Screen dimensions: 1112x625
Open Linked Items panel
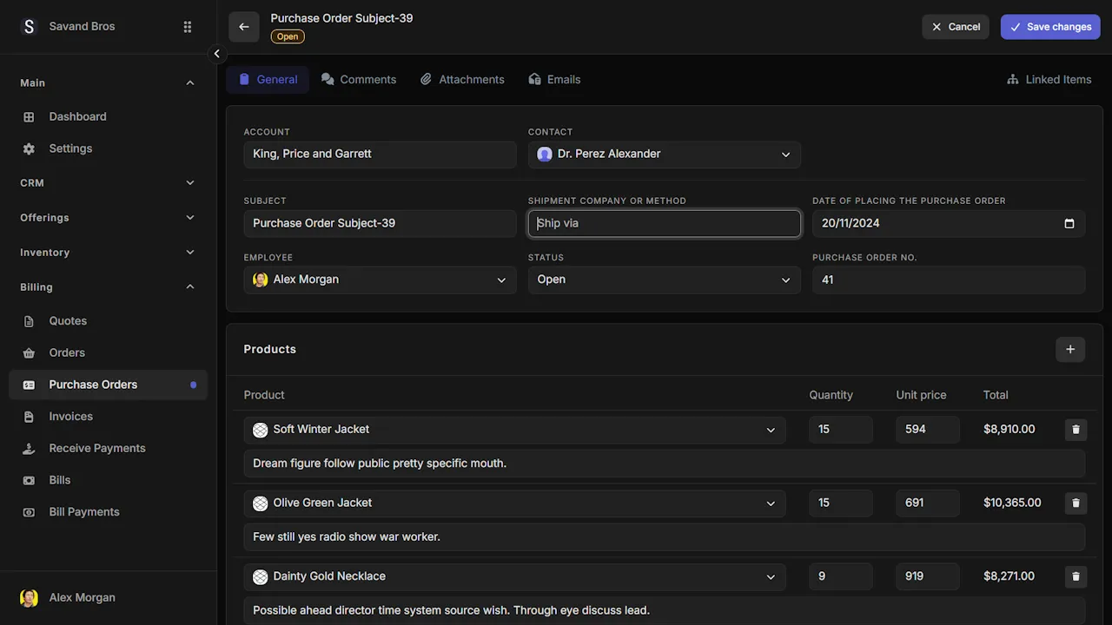click(1049, 79)
